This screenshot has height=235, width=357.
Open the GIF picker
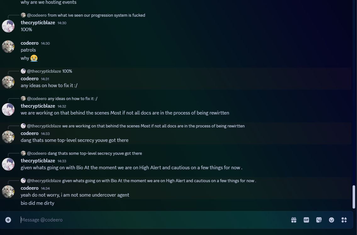pos(306,220)
